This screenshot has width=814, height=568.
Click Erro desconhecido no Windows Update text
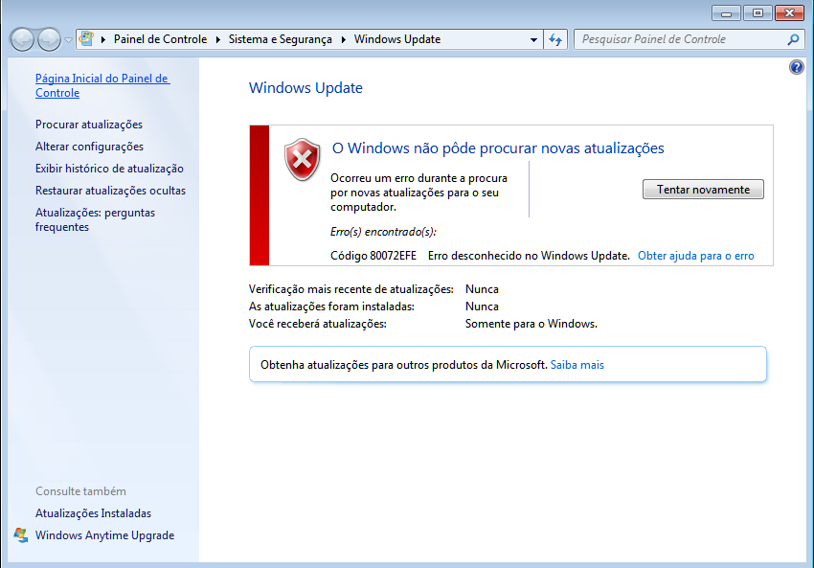point(529,256)
